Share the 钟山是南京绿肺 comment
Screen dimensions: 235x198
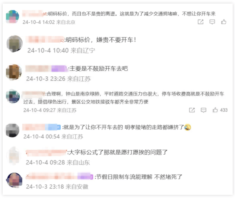[x=192, y=110]
